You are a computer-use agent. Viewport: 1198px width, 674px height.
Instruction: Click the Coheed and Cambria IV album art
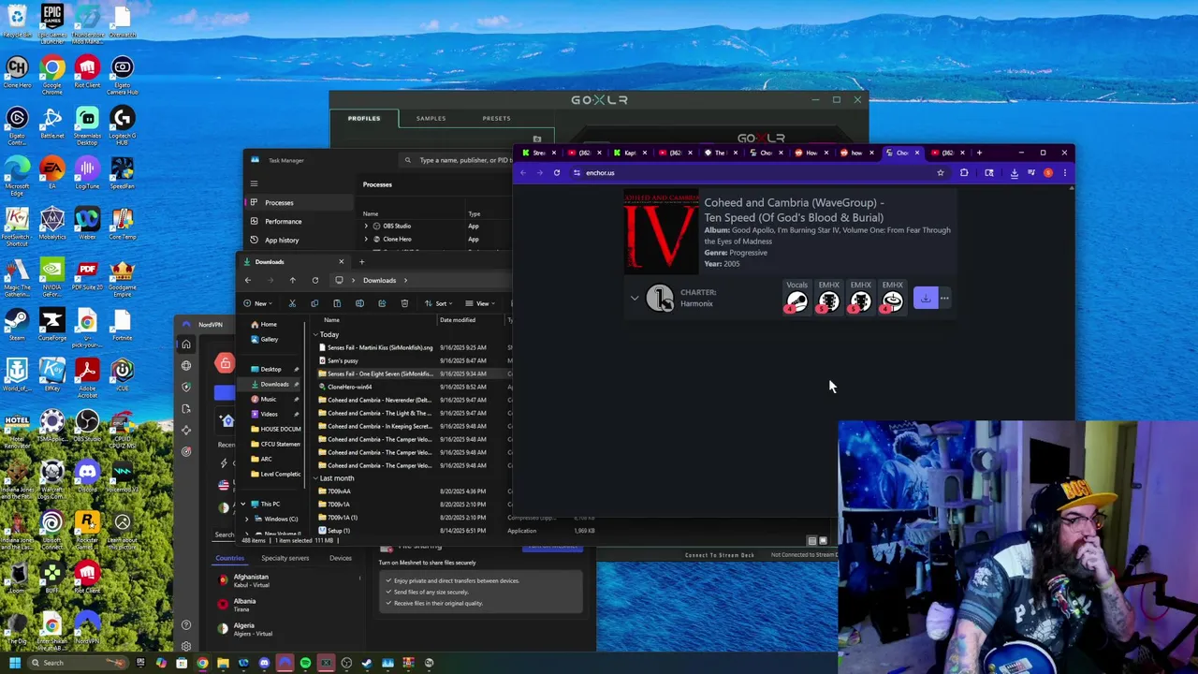tap(661, 230)
